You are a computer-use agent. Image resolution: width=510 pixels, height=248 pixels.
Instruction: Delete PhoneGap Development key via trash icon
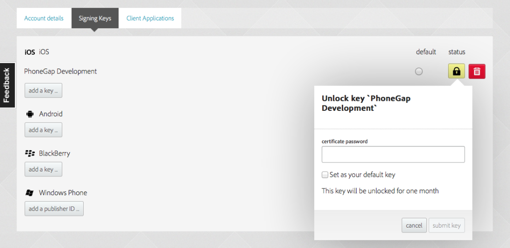coord(477,71)
